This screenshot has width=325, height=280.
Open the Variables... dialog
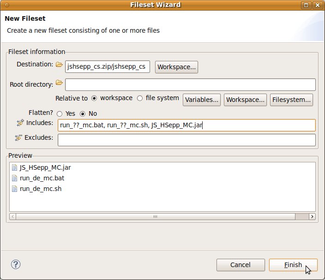click(202, 100)
